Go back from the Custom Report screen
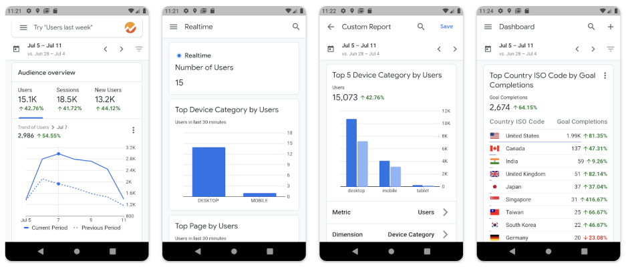628x267 pixels. click(x=331, y=27)
